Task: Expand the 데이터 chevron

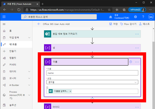Action: coord(29,72)
